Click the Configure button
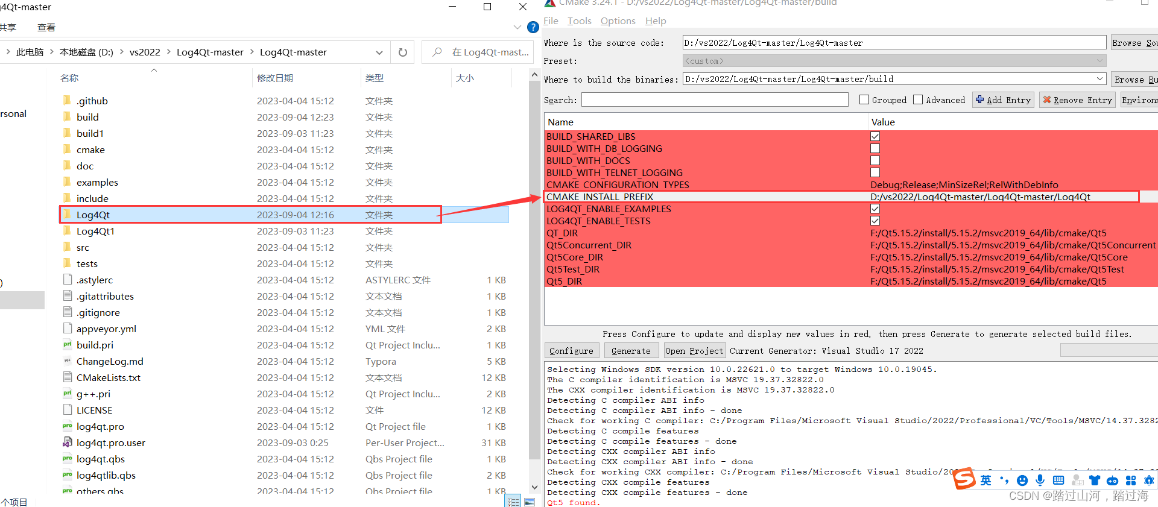The width and height of the screenshot is (1158, 507). click(571, 351)
